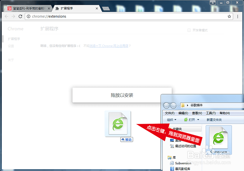Open Explorer recent locations dropdown arrow
This screenshot has height=171, width=244.
coord(178,106)
